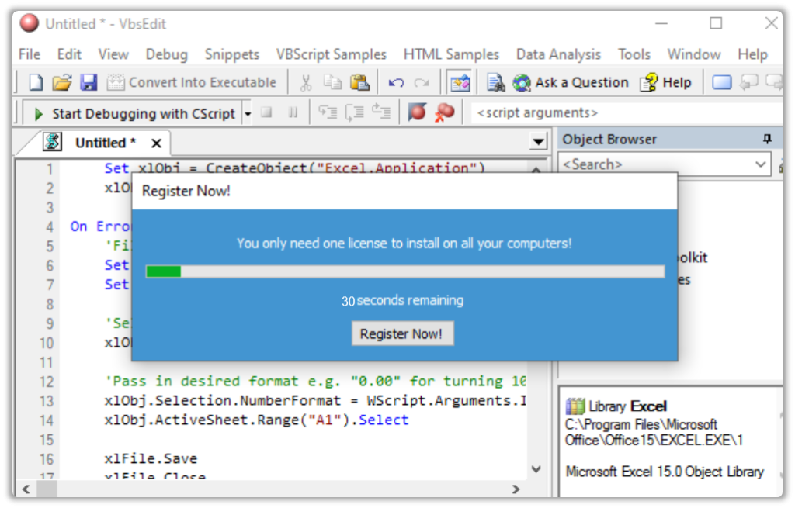
Task: Open the View menu
Action: pos(113,54)
